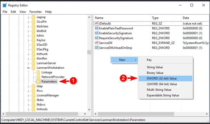Click the isapnp folder icon

coord(34,17)
